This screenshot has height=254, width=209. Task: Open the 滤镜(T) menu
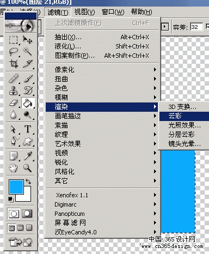(58, 13)
